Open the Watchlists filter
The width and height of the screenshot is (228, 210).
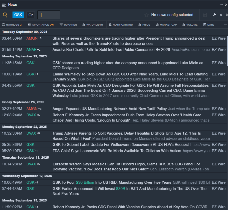click(92, 25)
